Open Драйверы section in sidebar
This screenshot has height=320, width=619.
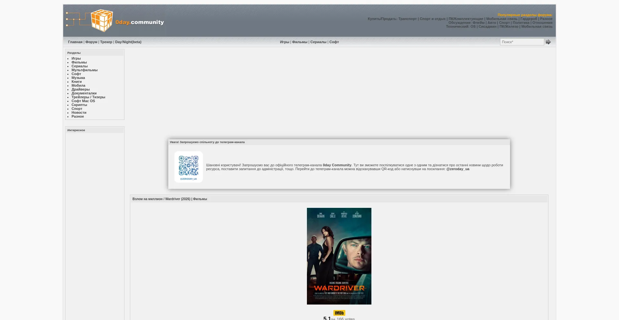click(x=81, y=89)
